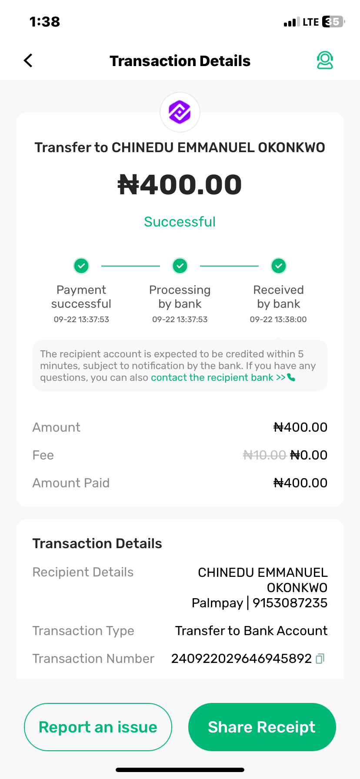Tap the Received by bank checkmark
The width and height of the screenshot is (360, 779).
point(279,266)
